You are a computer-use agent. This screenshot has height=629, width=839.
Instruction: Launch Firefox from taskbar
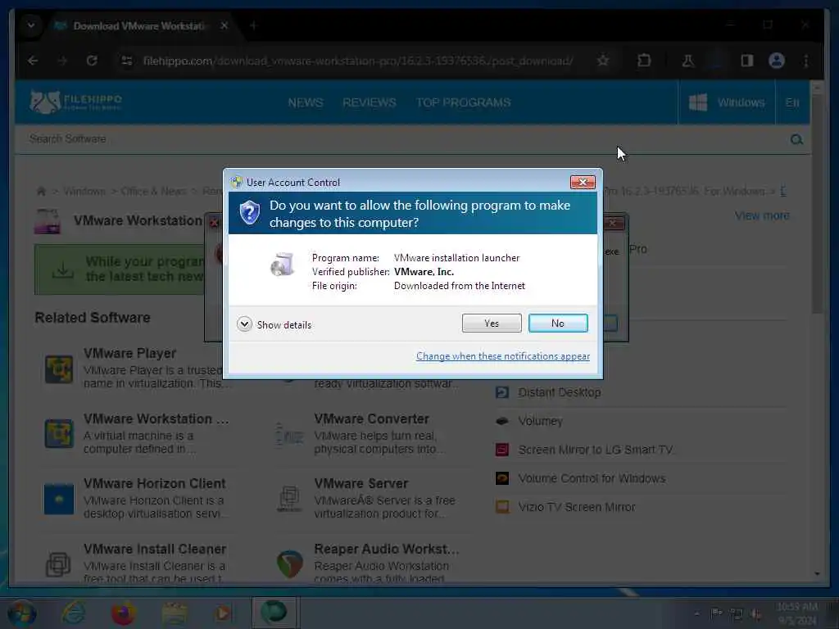(x=123, y=613)
